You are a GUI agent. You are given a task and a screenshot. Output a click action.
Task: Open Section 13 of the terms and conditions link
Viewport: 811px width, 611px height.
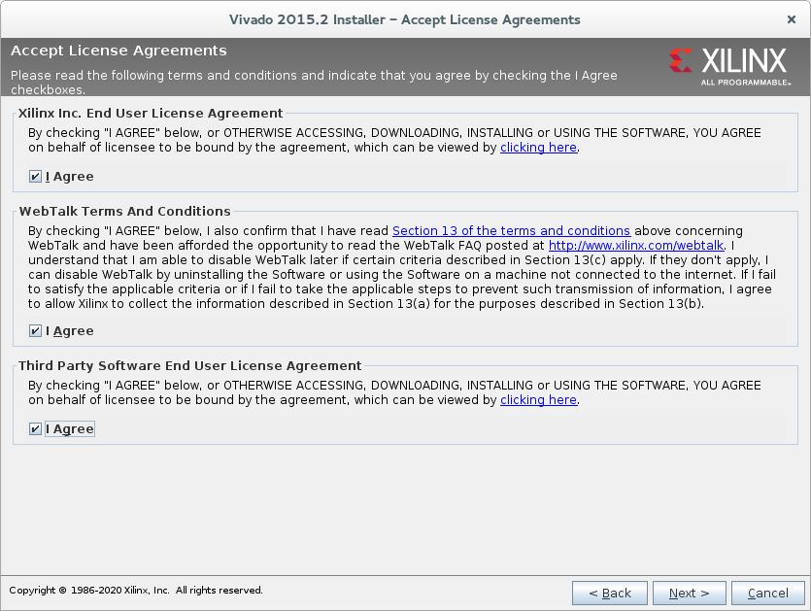point(511,231)
